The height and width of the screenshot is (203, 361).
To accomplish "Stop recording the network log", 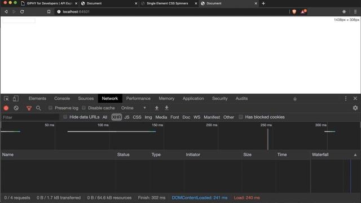I will (6, 108).
